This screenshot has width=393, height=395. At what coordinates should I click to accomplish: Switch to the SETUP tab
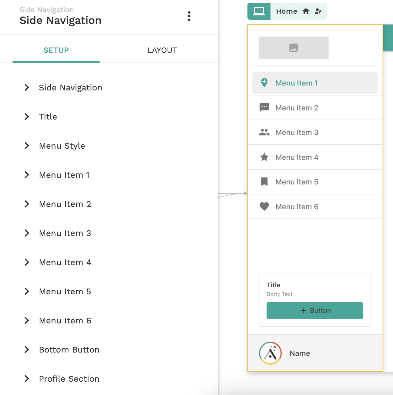56,50
